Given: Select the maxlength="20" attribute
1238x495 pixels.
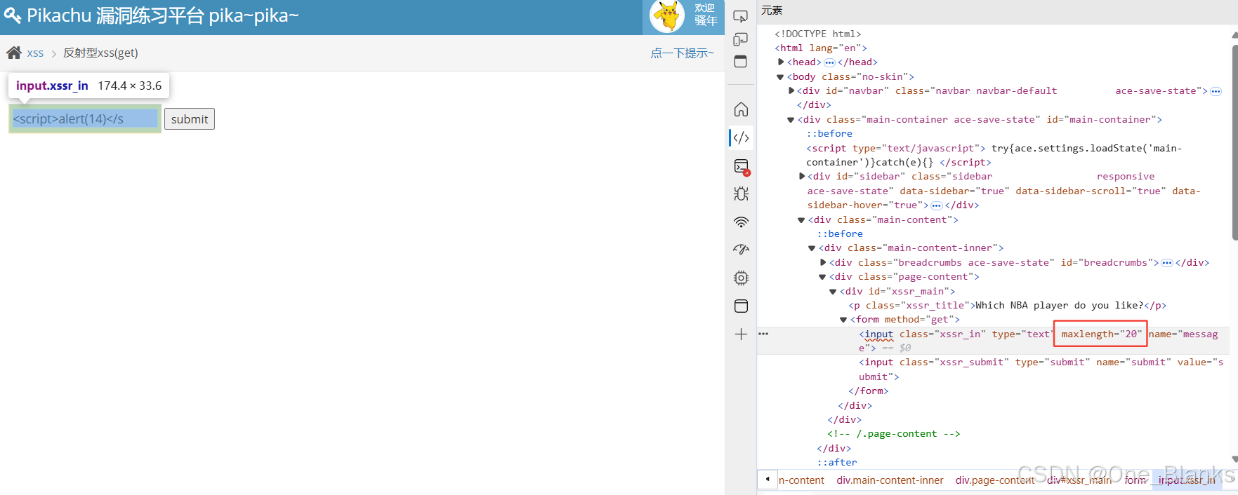Looking at the screenshot, I should tap(1101, 334).
